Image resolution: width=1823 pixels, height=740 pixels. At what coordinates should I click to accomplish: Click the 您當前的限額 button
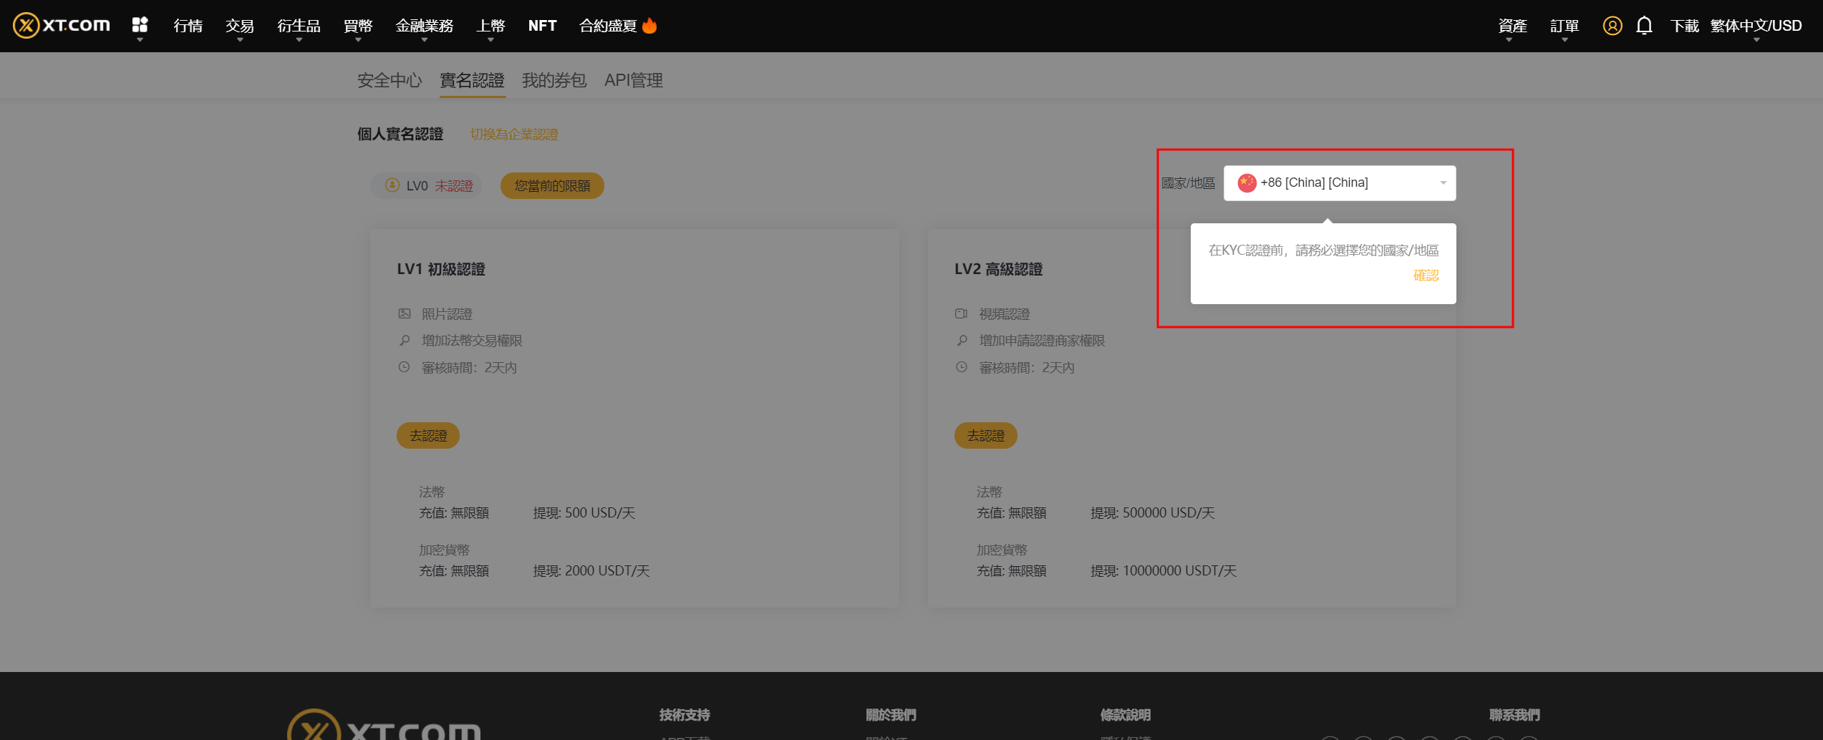(x=552, y=186)
